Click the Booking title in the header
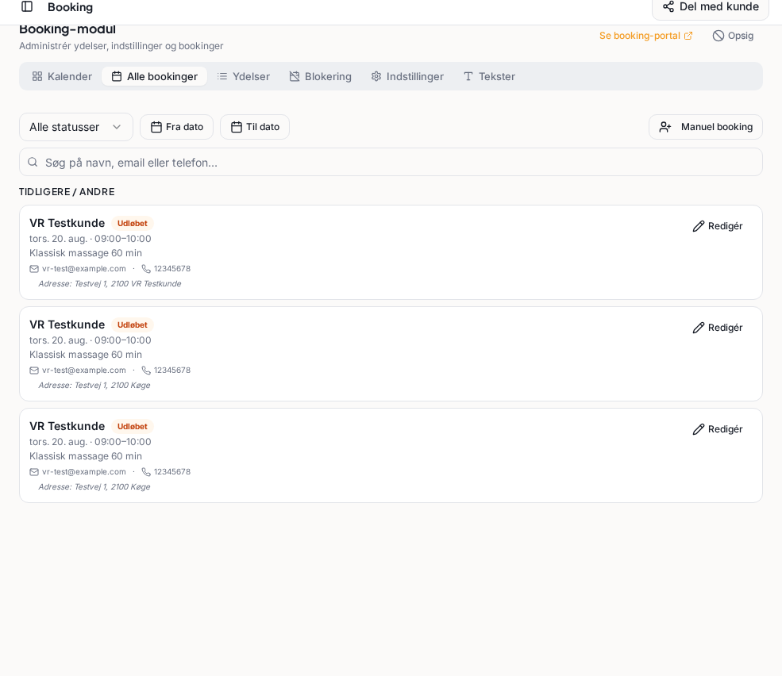 (71, 7)
